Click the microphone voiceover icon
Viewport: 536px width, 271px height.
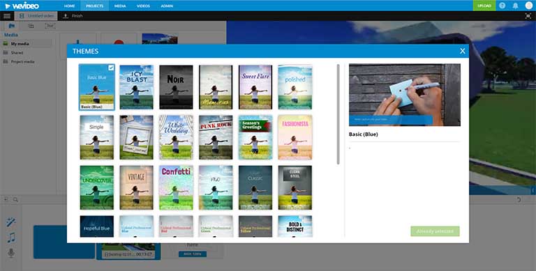coord(11,253)
